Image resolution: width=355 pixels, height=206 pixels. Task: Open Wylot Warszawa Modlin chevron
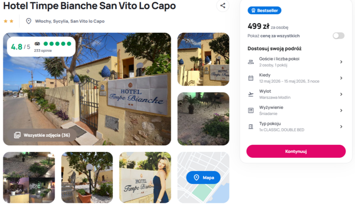[341, 94]
